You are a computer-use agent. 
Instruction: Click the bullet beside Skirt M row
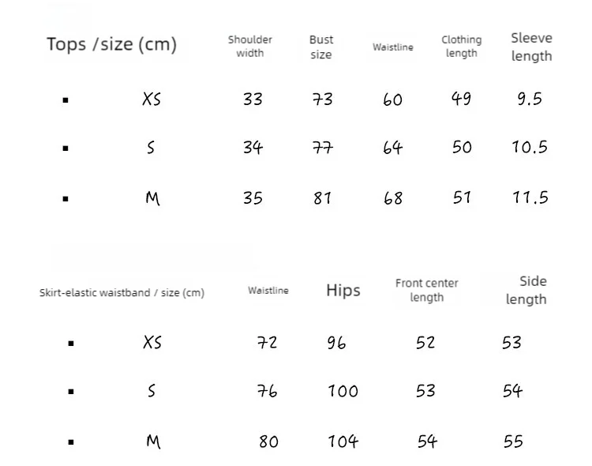point(71,442)
